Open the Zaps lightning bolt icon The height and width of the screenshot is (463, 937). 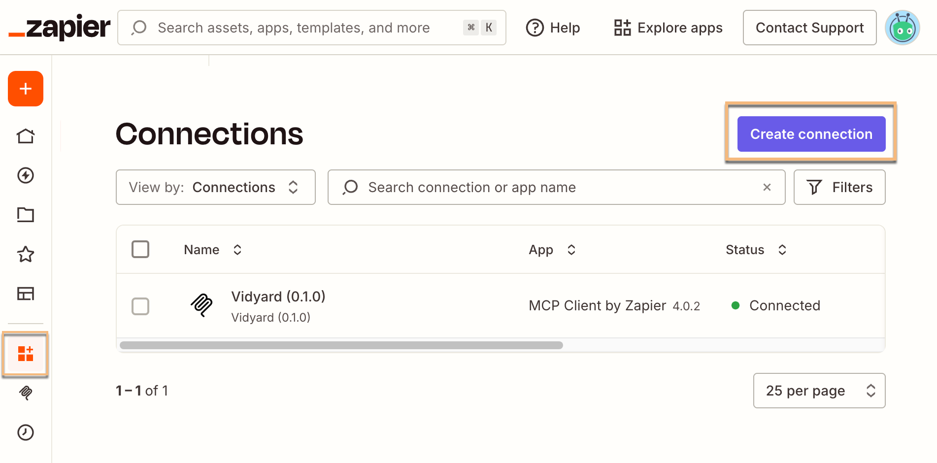[26, 175]
